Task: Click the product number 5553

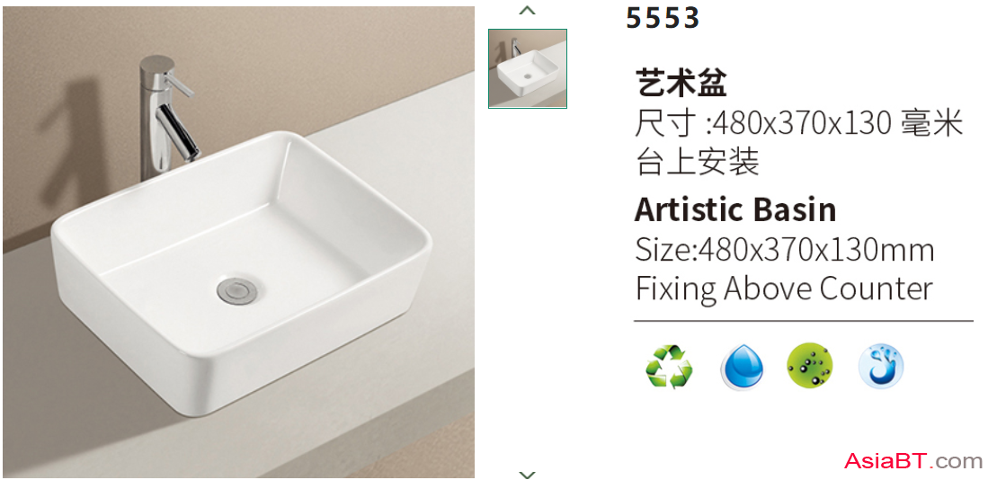Action: tap(663, 18)
